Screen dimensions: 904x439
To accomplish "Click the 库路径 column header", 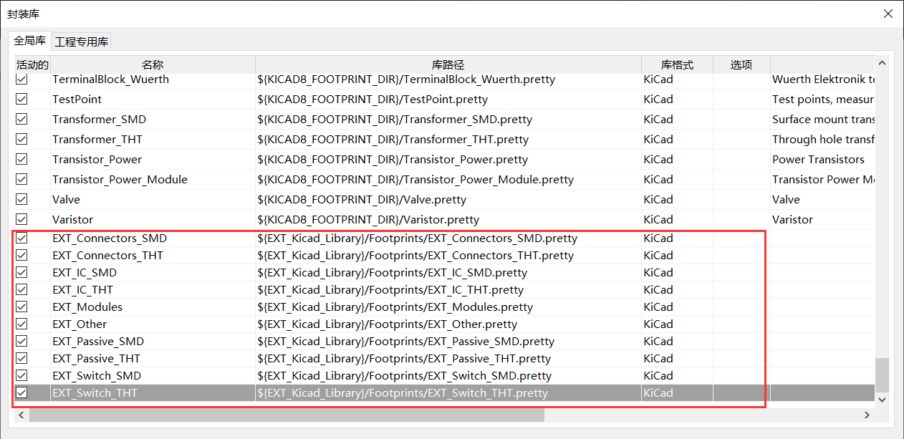I will [x=448, y=64].
